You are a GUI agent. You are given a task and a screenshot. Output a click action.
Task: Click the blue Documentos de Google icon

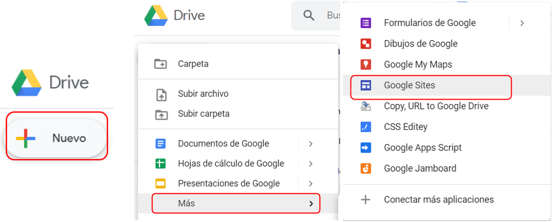pos(161,144)
